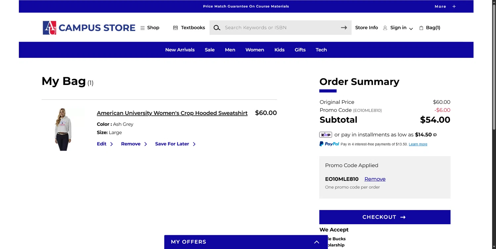Proceed with the CHECKOUT button
496x249 pixels.
385,217
